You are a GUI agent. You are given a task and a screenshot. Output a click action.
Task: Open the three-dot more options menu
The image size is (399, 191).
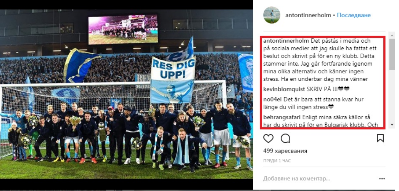tap(382, 179)
